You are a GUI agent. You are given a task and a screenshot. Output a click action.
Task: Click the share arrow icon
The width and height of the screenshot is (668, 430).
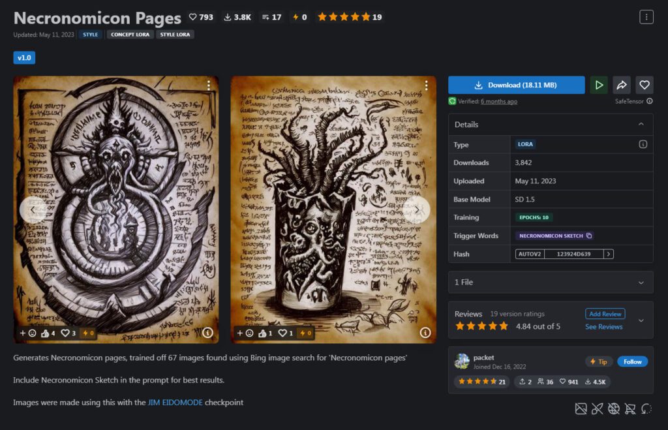(622, 85)
